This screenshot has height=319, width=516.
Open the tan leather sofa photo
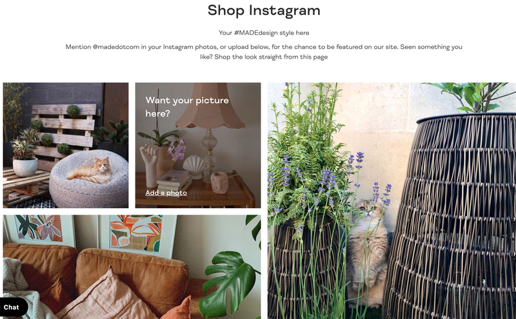[x=132, y=267]
